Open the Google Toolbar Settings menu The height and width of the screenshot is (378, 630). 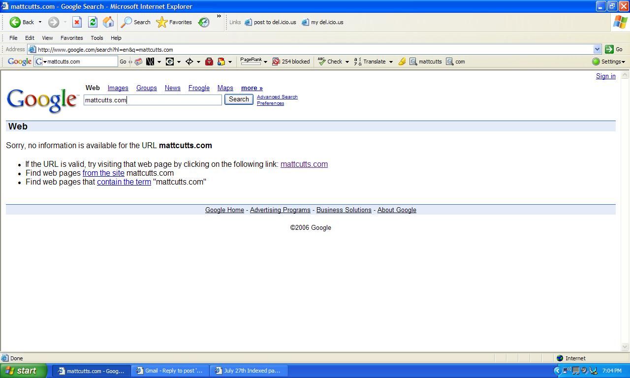point(609,62)
